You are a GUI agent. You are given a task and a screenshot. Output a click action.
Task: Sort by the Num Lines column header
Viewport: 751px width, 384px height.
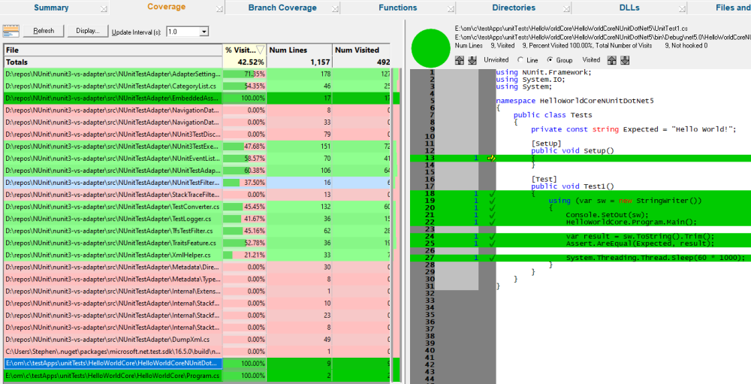pos(300,50)
